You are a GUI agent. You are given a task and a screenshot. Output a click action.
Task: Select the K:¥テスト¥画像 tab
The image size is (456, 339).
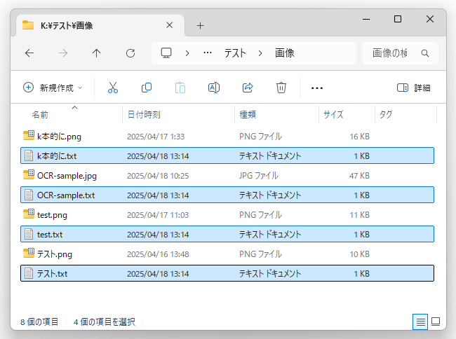pos(100,25)
